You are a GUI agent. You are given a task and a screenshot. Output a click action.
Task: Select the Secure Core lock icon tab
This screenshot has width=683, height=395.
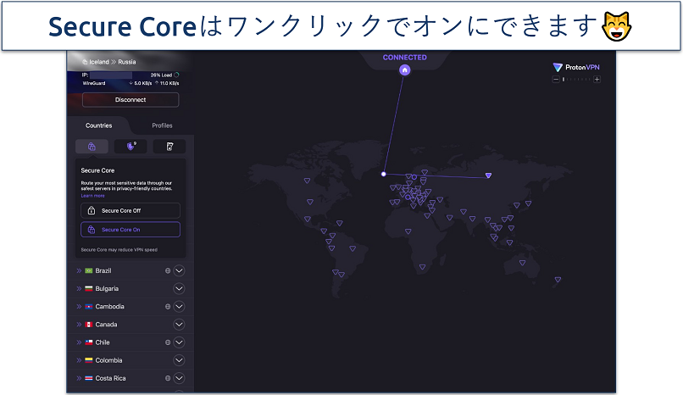click(92, 147)
